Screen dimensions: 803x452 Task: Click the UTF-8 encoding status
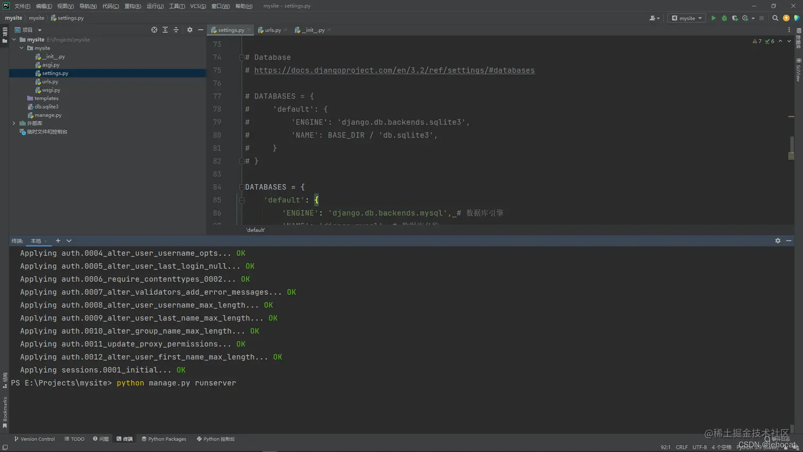(699, 447)
